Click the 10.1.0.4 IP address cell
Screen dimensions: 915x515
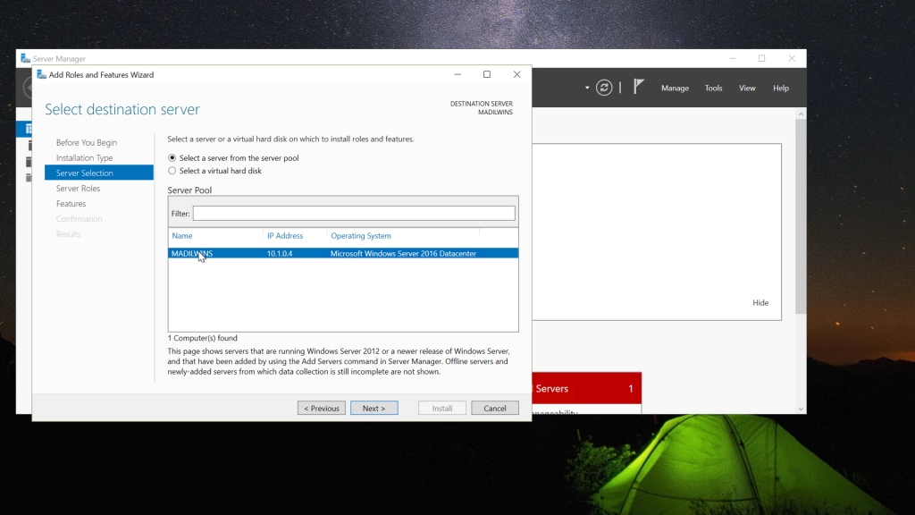[280, 253]
